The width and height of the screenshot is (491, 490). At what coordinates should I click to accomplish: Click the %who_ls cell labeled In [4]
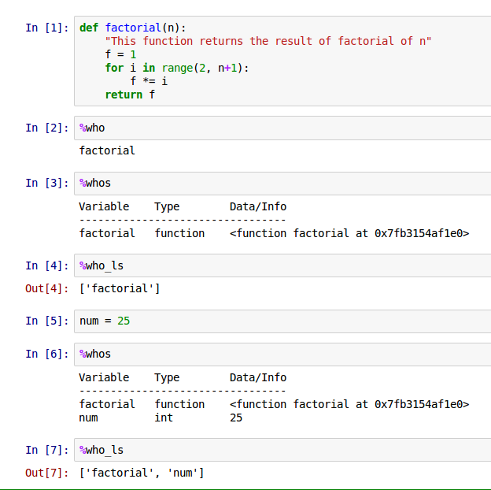pos(283,265)
